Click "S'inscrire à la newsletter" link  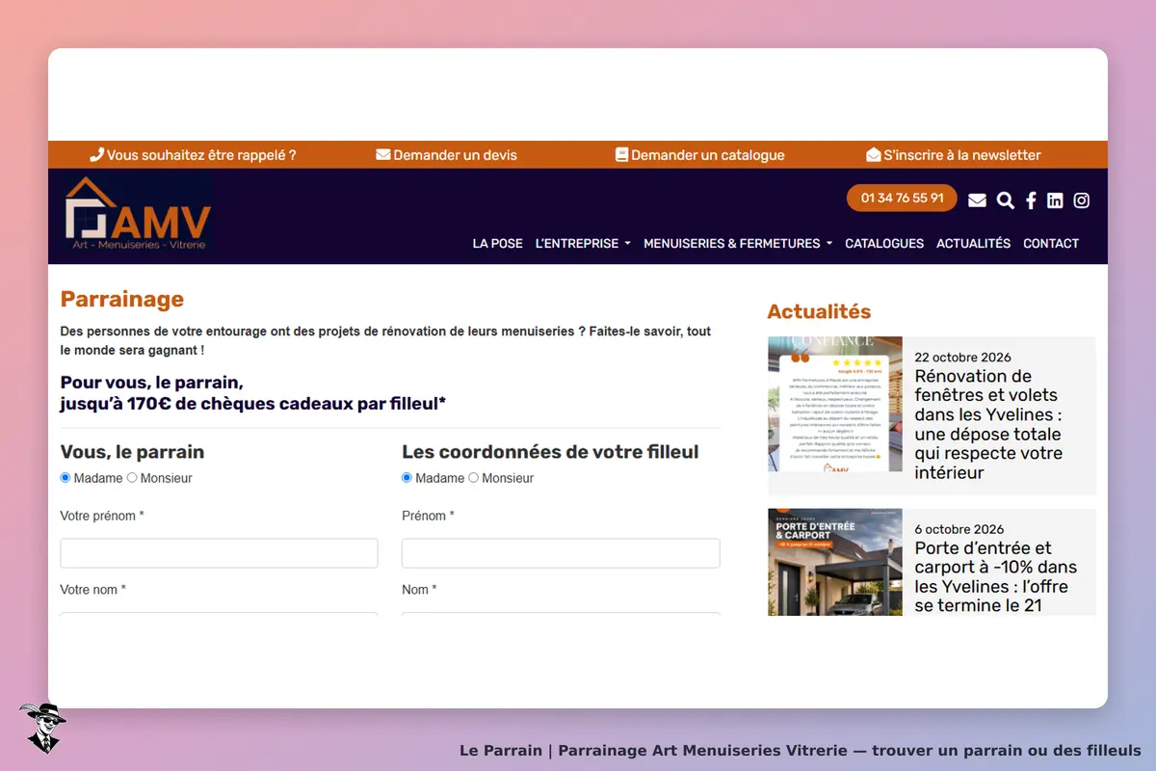[x=962, y=155]
